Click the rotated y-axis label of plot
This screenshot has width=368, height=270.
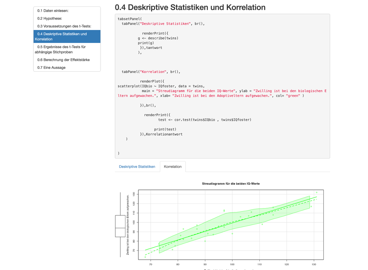point(128,225)
